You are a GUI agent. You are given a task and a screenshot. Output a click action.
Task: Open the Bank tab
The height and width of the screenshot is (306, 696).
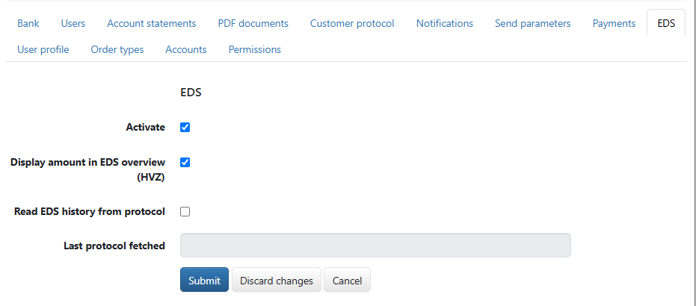tap(28, 23)
